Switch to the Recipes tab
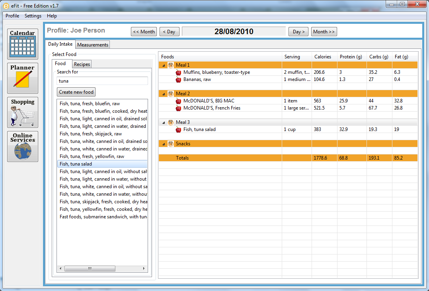This screenshot has height=291, width=429. 82,64
